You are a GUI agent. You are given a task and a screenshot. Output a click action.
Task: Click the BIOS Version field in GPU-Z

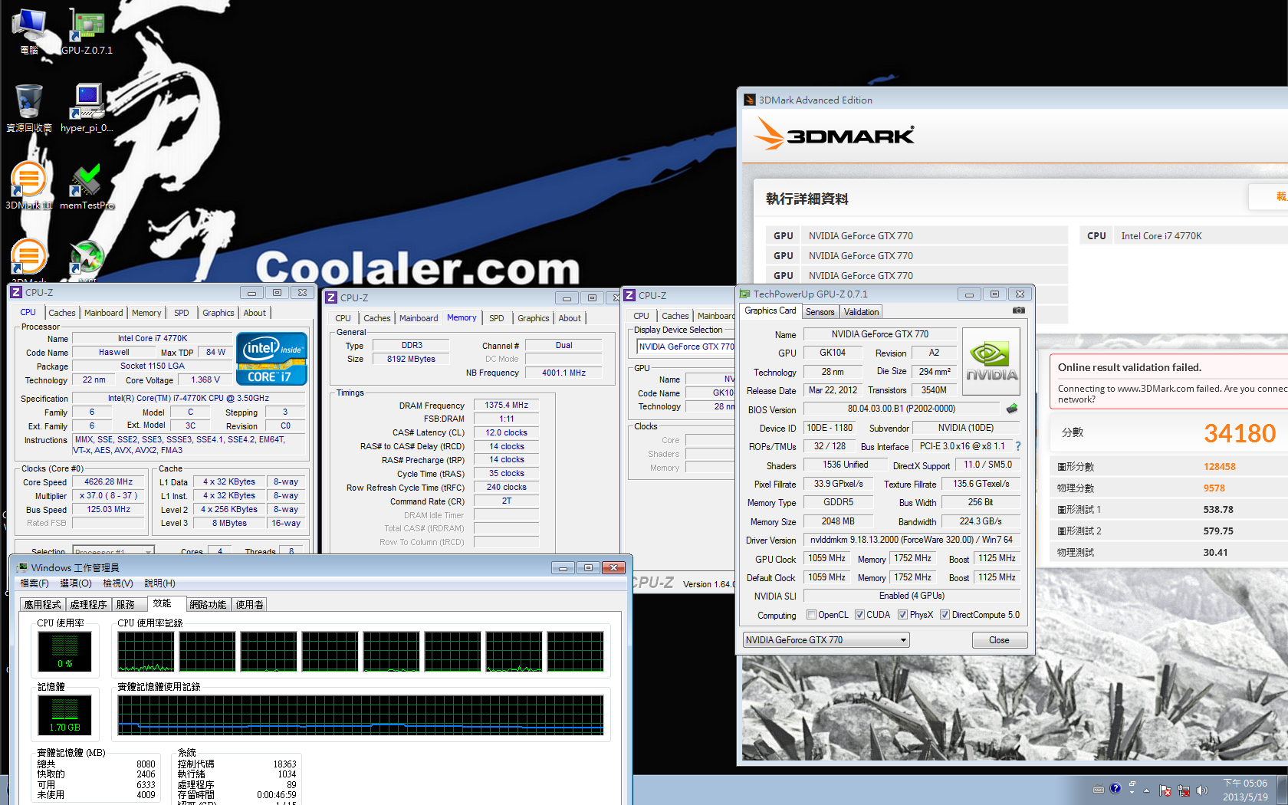[x=901, y=409]
